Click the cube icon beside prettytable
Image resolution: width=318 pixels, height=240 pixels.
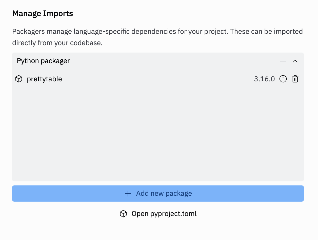[x=19, y=79]
